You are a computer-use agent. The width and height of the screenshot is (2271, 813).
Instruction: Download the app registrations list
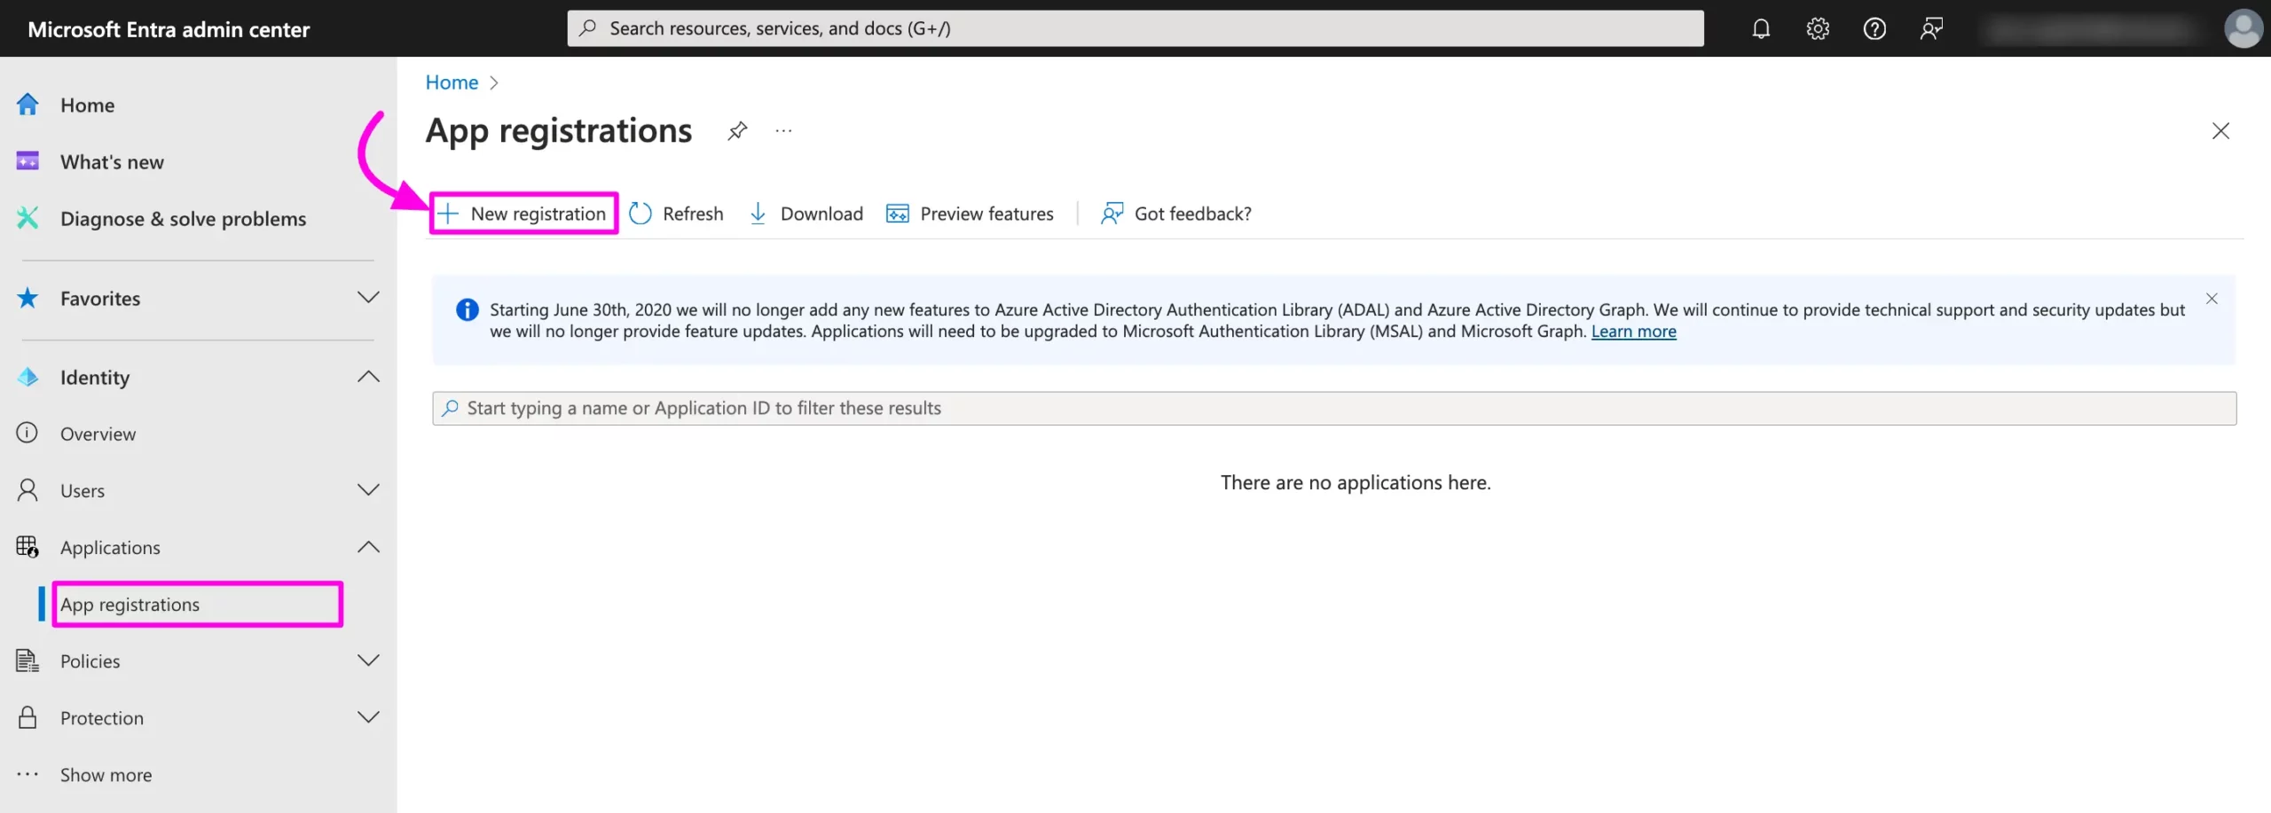[806, 214]
